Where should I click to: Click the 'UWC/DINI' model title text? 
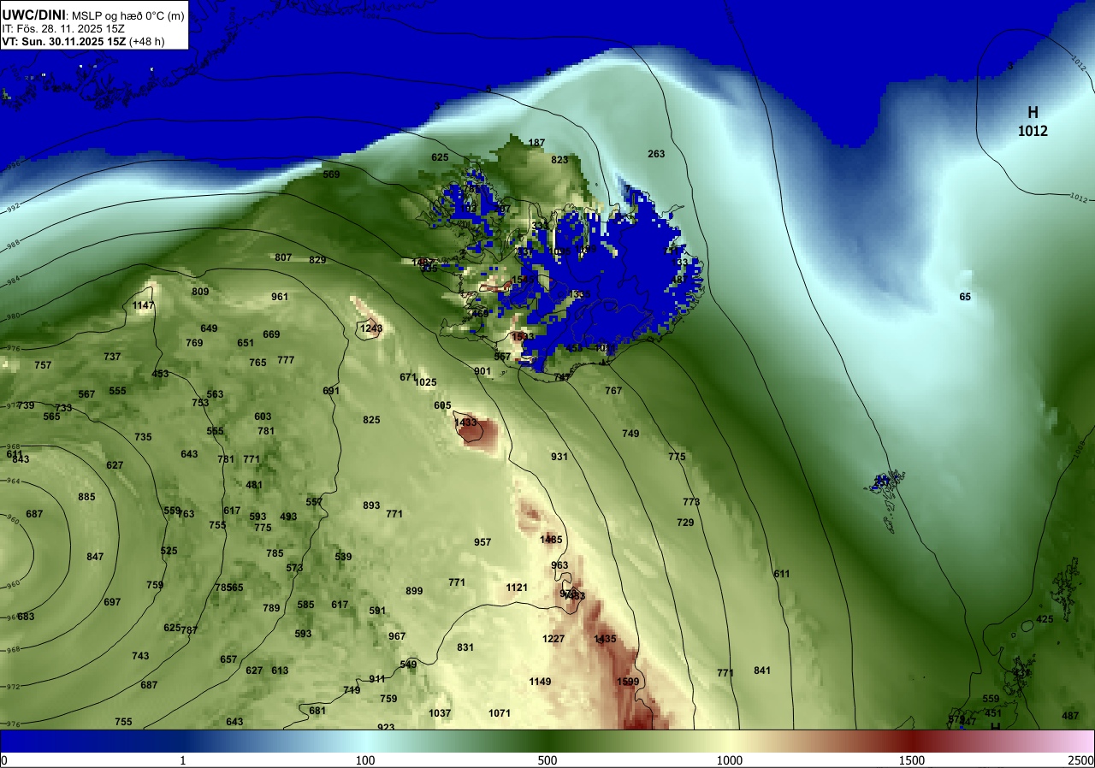(x=33, y=14)
